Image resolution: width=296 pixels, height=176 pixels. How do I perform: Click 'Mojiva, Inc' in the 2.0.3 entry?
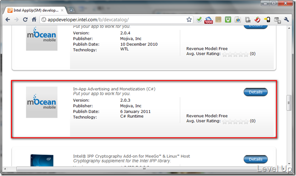click(131, 106)
